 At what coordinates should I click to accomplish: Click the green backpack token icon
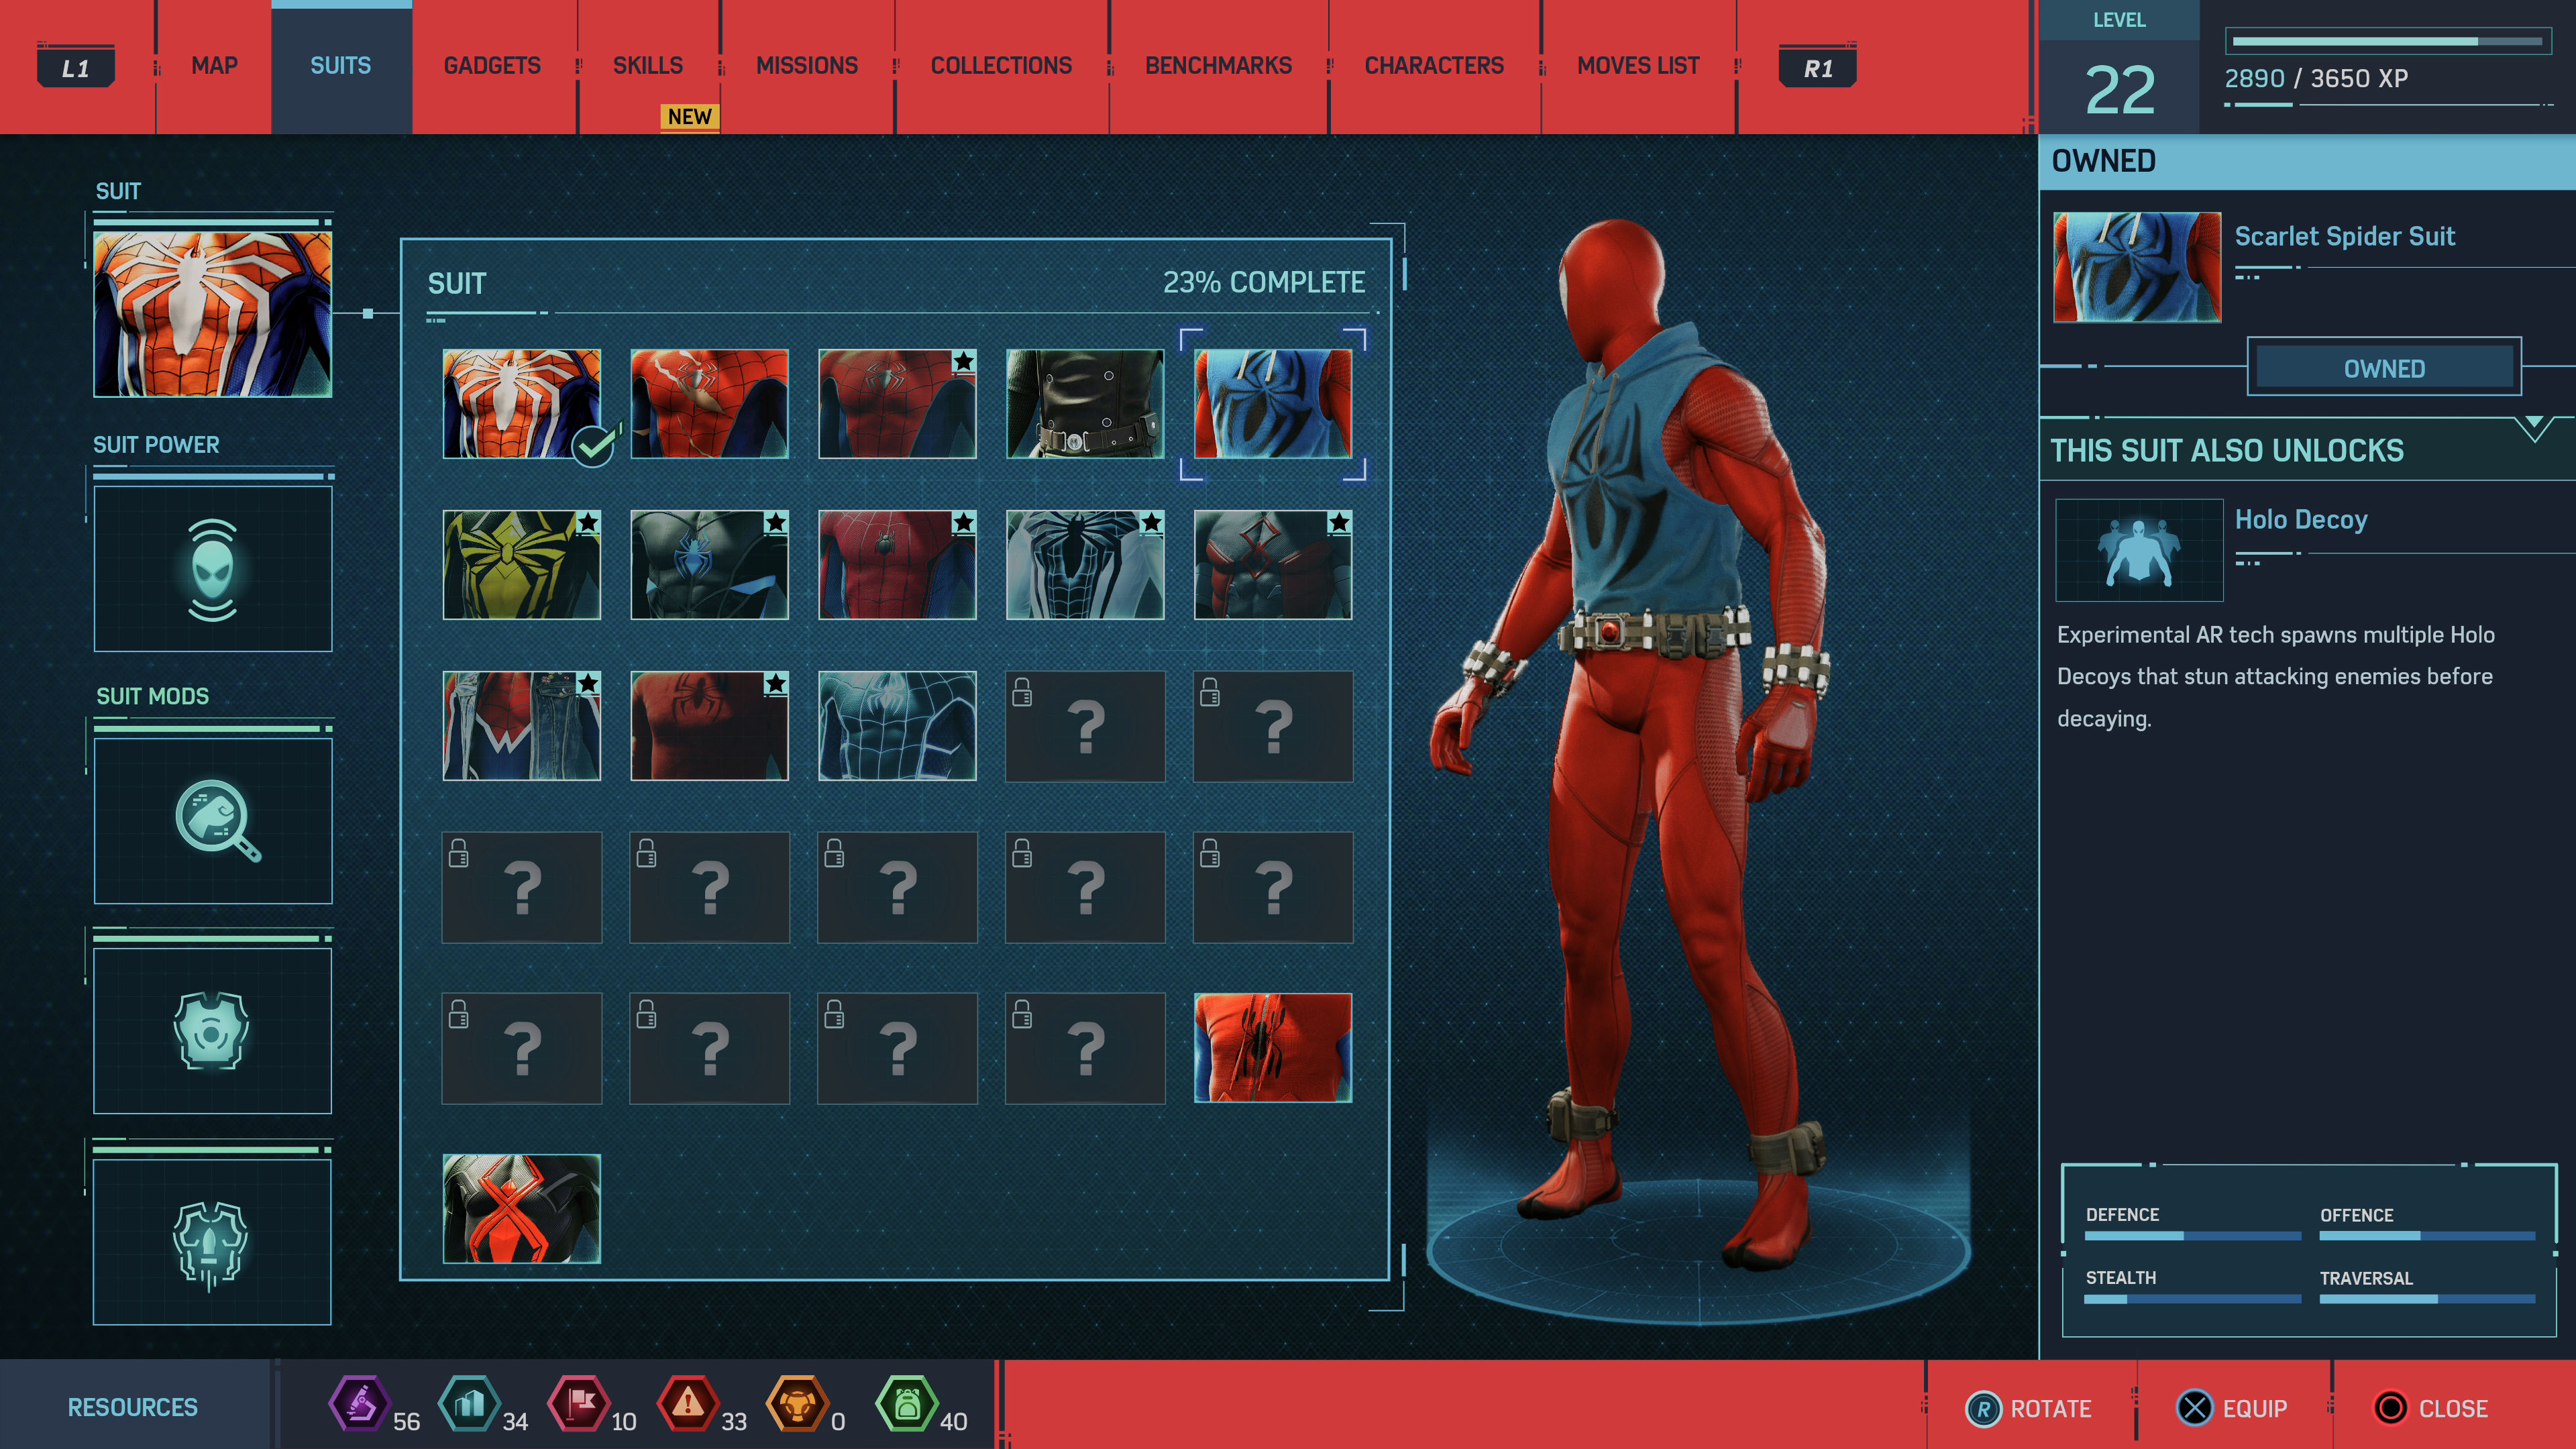coord(907,1404)
